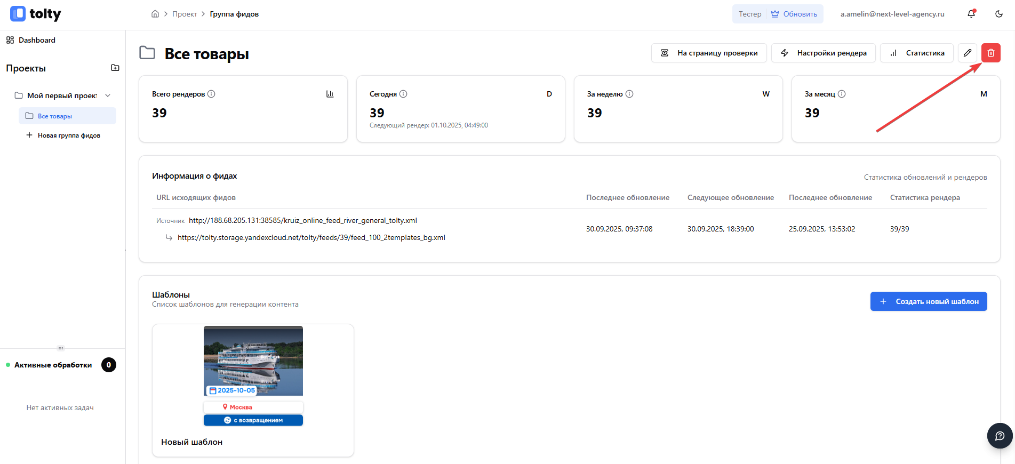Show info for Всего рендеров
Screen dimensions: 1015x464
211,94
